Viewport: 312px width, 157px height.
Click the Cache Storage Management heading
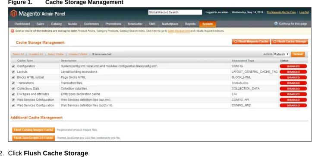[40, 42]
